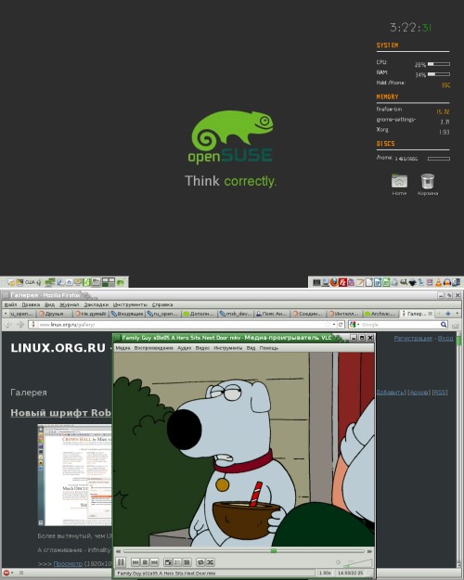Screen dimensions: 464x580
Task: Toggle elapsed time display in VLC status bar
Action: click(351, 573)
